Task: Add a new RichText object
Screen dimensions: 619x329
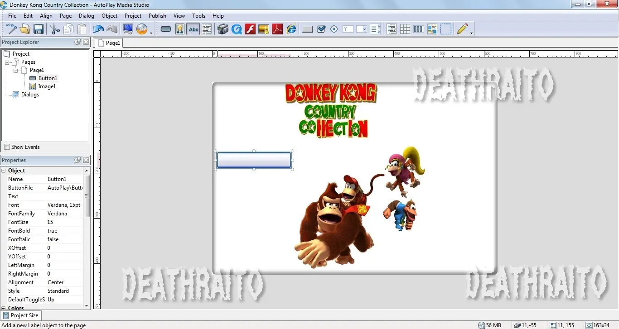Action: (432, 29)
